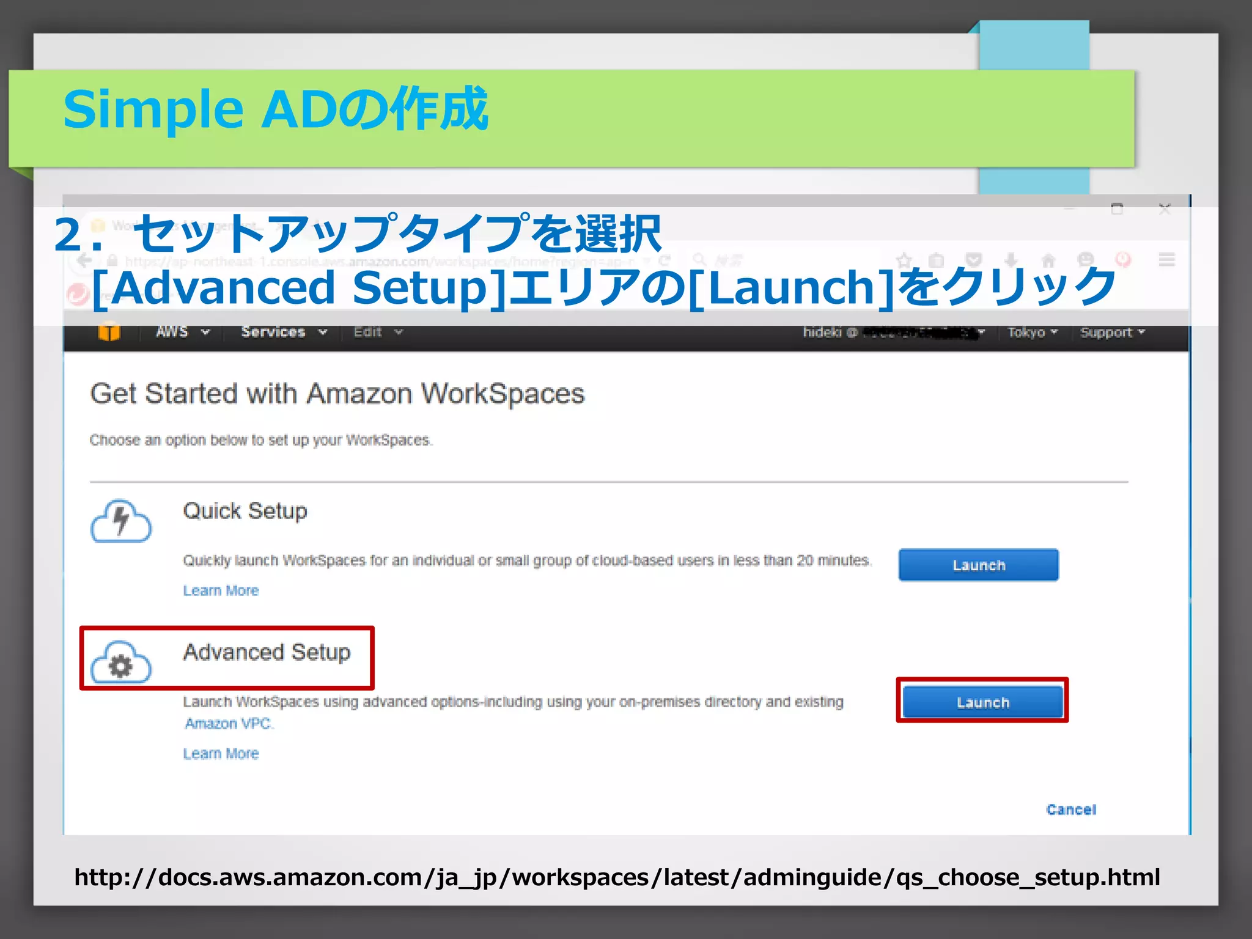Viewport: 1252px width, 939px height.
Task: Open the Amazon VPC link
Action: point(228,724)
